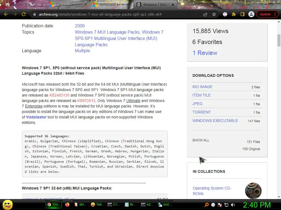The height and width of the screenshot is (210, 281).
Task: Open the Chrome profile avatar
Action: point(251,14)
